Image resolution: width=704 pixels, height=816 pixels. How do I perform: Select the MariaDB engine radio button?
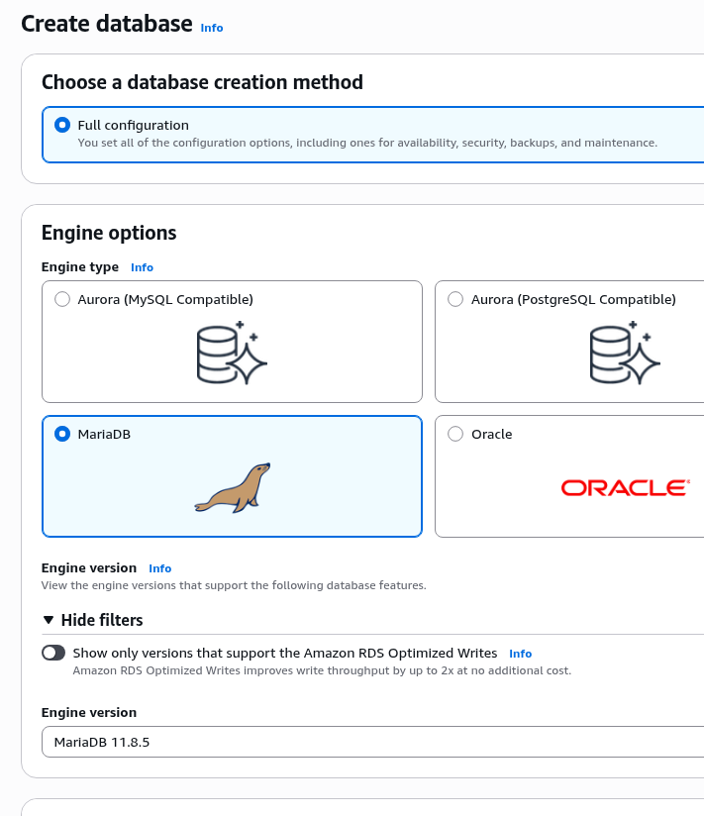pos(62,434)
